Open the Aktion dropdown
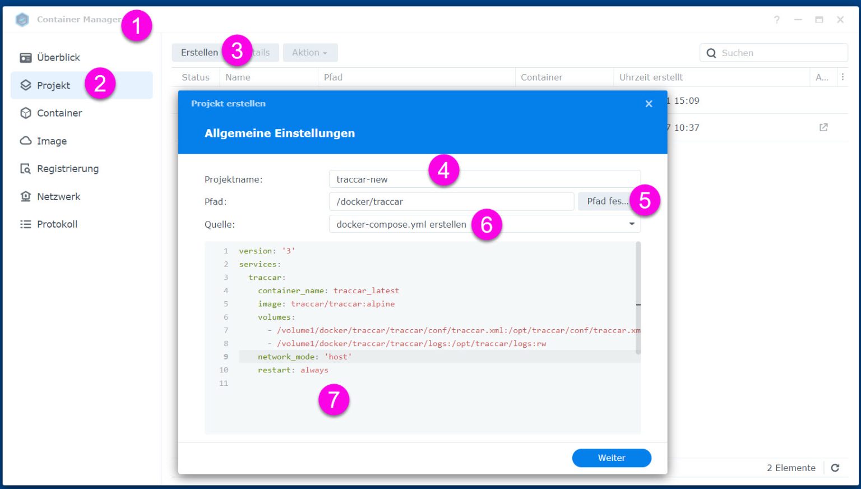 pyautogui.click(x=310, y=52)
